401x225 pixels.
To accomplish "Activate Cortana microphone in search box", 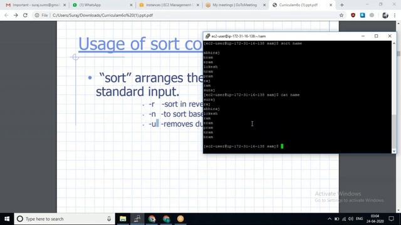I will coord(109,219).
